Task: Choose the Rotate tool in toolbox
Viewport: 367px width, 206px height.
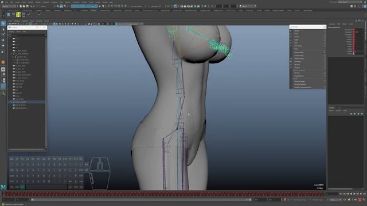Action: [x=3, y=46]
